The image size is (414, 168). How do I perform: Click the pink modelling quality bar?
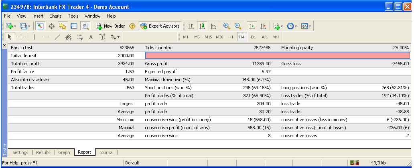click(277, 56)
